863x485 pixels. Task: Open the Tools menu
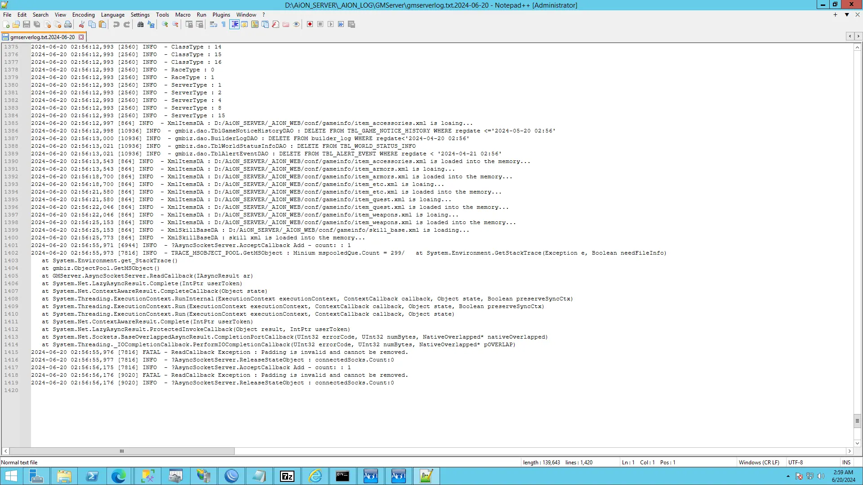click(x=162, y=15)
